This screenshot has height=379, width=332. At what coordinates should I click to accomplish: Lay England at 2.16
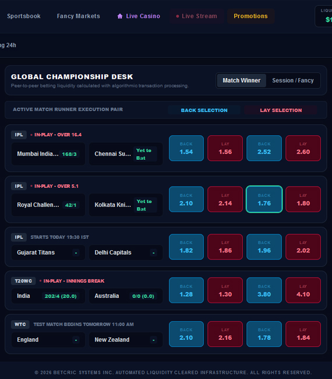(225, 334)
